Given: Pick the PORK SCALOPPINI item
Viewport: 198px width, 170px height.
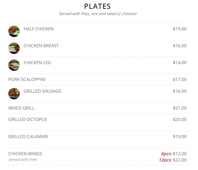Looking at the screenshot, I should pyautogui.click(x=27, y=79).
